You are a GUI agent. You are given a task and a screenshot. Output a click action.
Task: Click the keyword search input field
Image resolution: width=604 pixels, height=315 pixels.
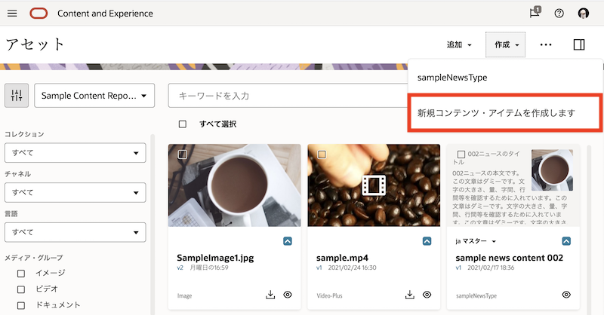pos(287,96)
